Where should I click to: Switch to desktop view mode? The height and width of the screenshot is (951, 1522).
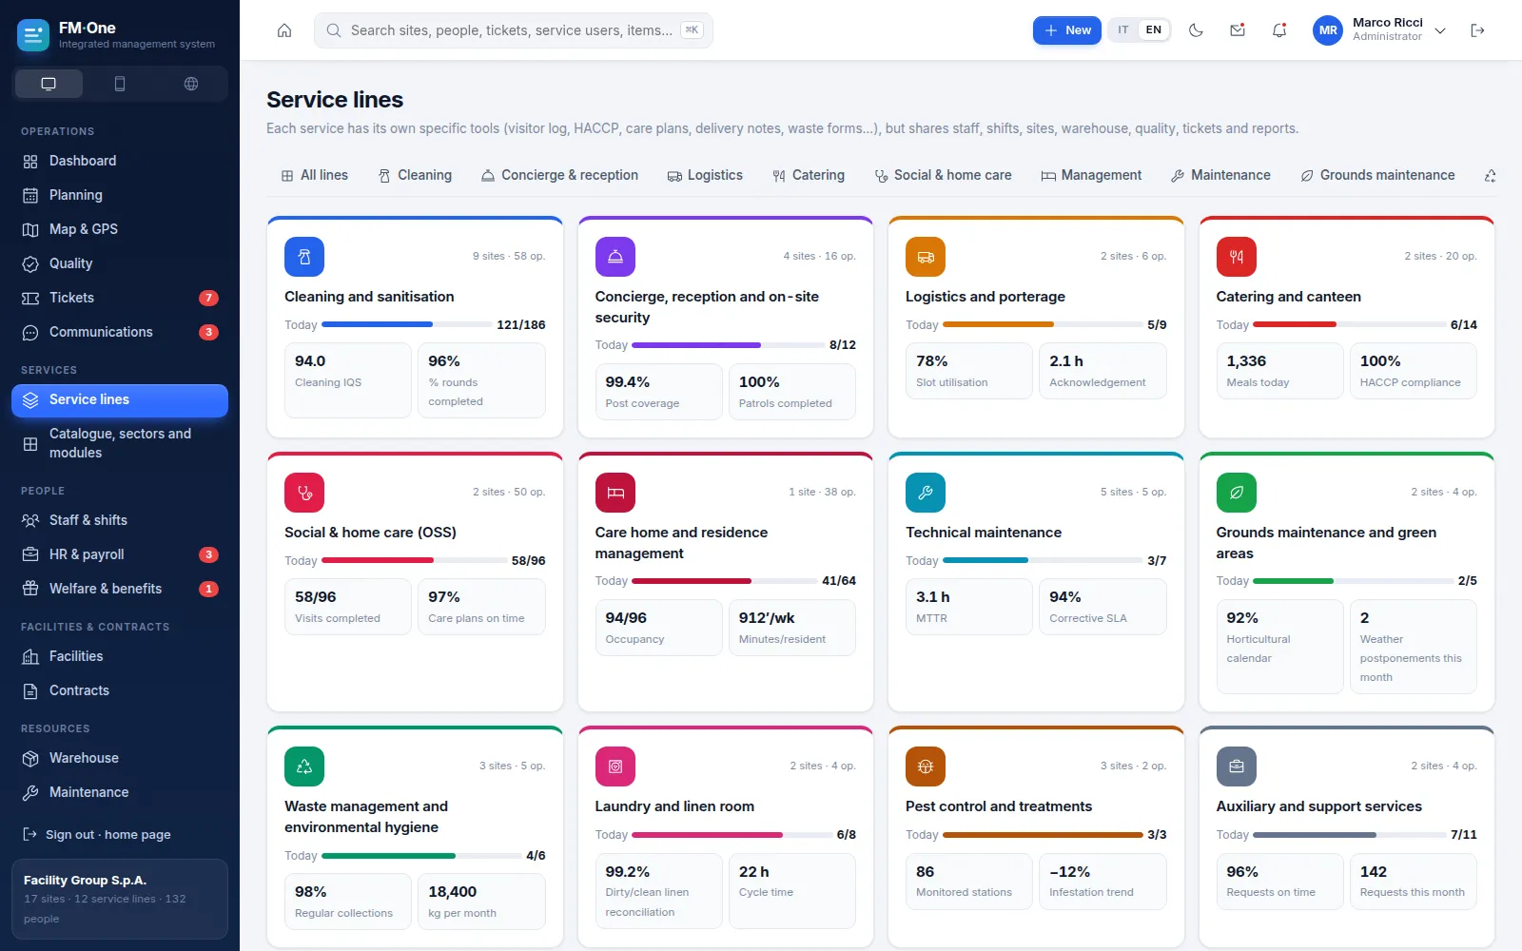[x=49, y=84]
